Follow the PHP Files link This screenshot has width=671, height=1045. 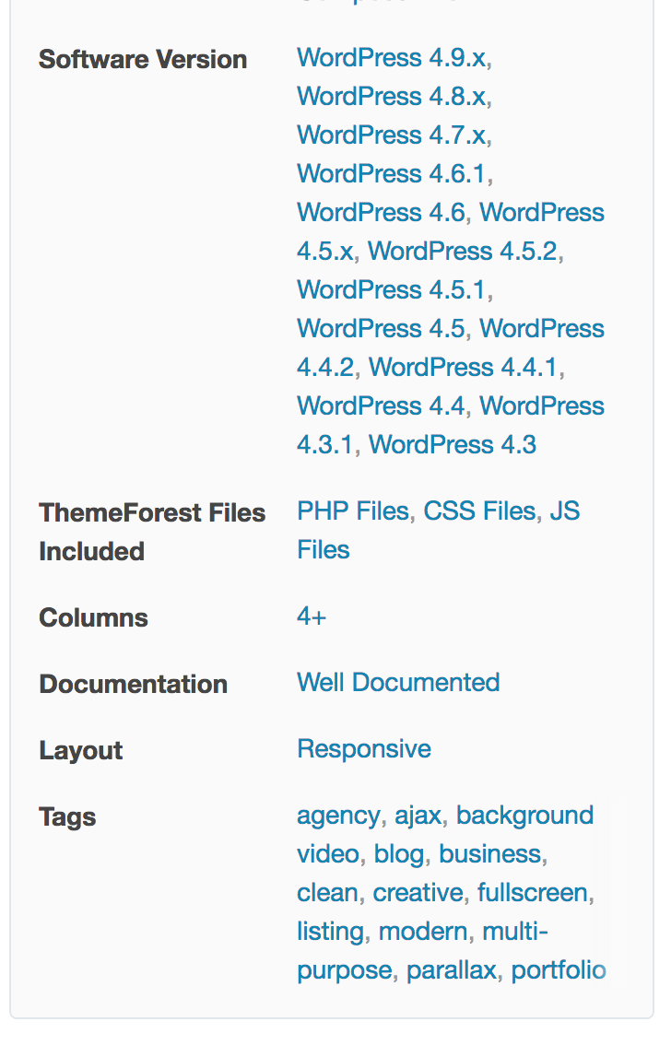[353, 511]
